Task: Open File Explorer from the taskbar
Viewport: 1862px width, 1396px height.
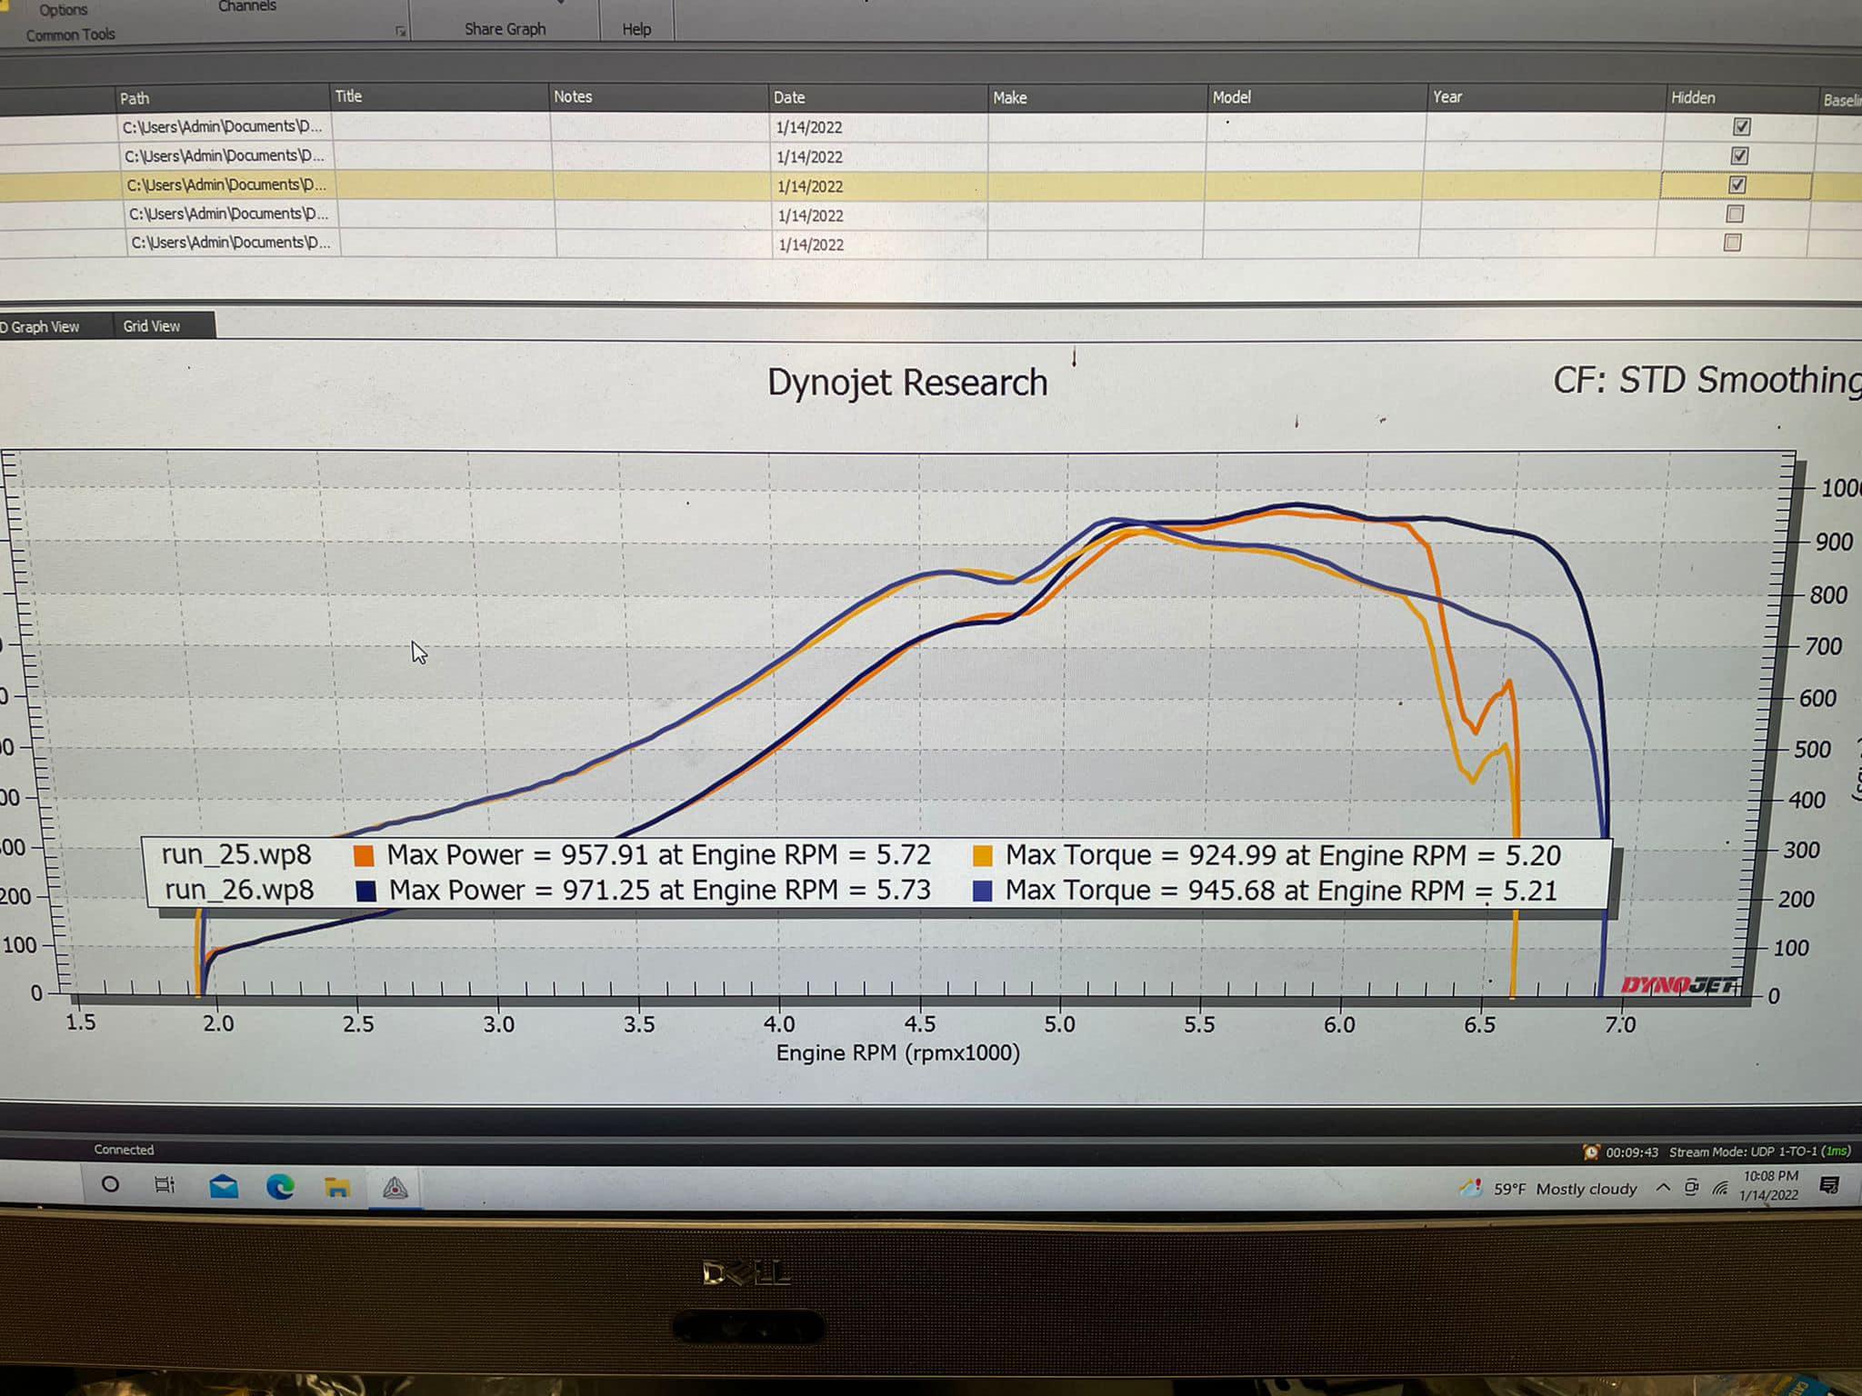Action: [336, 1187]
